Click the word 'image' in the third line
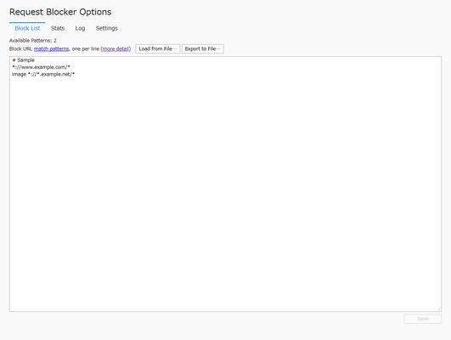 [x=19, y=74]
